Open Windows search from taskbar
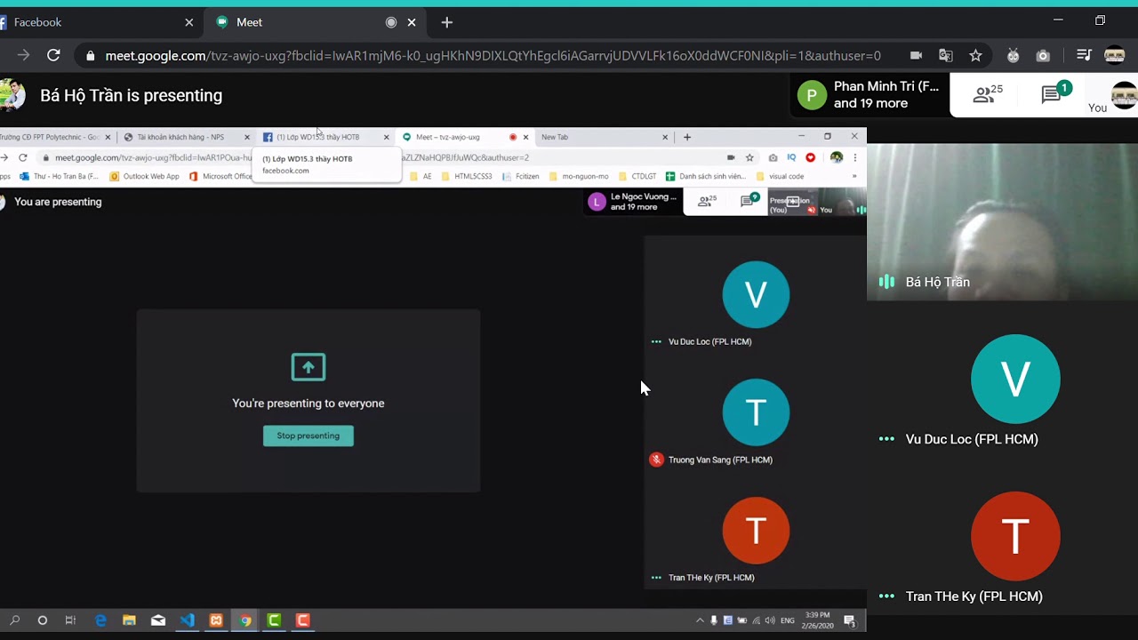This screenshot has width=1138, height=640. click(x=14, y=620)
